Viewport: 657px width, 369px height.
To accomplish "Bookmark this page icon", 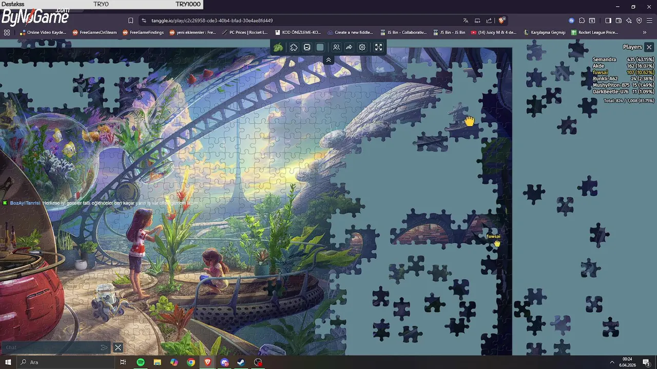I will click(131, 20).
